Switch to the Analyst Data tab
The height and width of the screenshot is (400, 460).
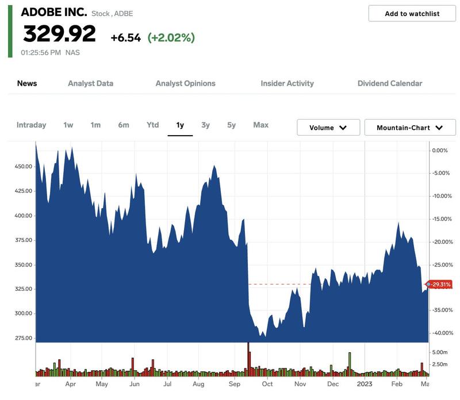91,83
